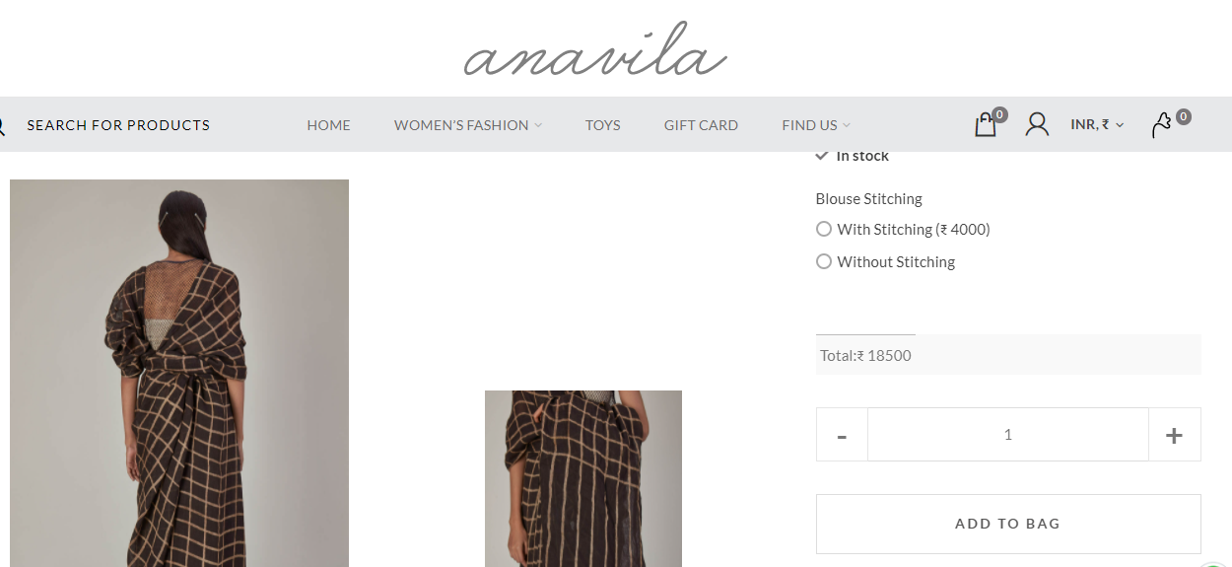This screenshot has width=1232, height=567.
Task: Click the Search for Products field
Action: pos(118,125)
